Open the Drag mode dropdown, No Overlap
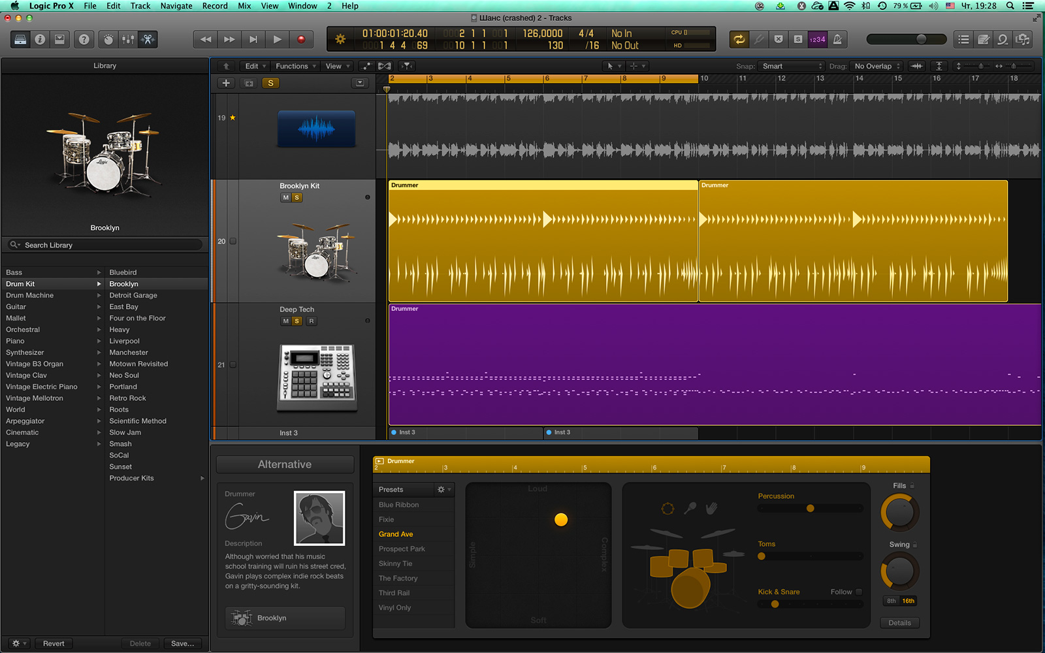 click(877, 66)
